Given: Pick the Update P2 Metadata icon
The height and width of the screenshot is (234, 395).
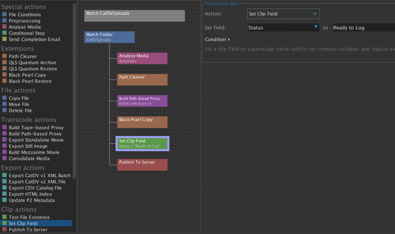Looking at the screenshot, I should coord(4,200).
